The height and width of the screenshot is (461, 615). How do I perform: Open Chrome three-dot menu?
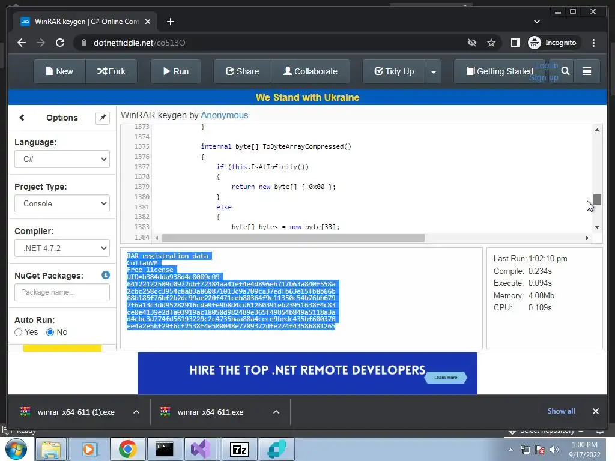tap(593, 43)
